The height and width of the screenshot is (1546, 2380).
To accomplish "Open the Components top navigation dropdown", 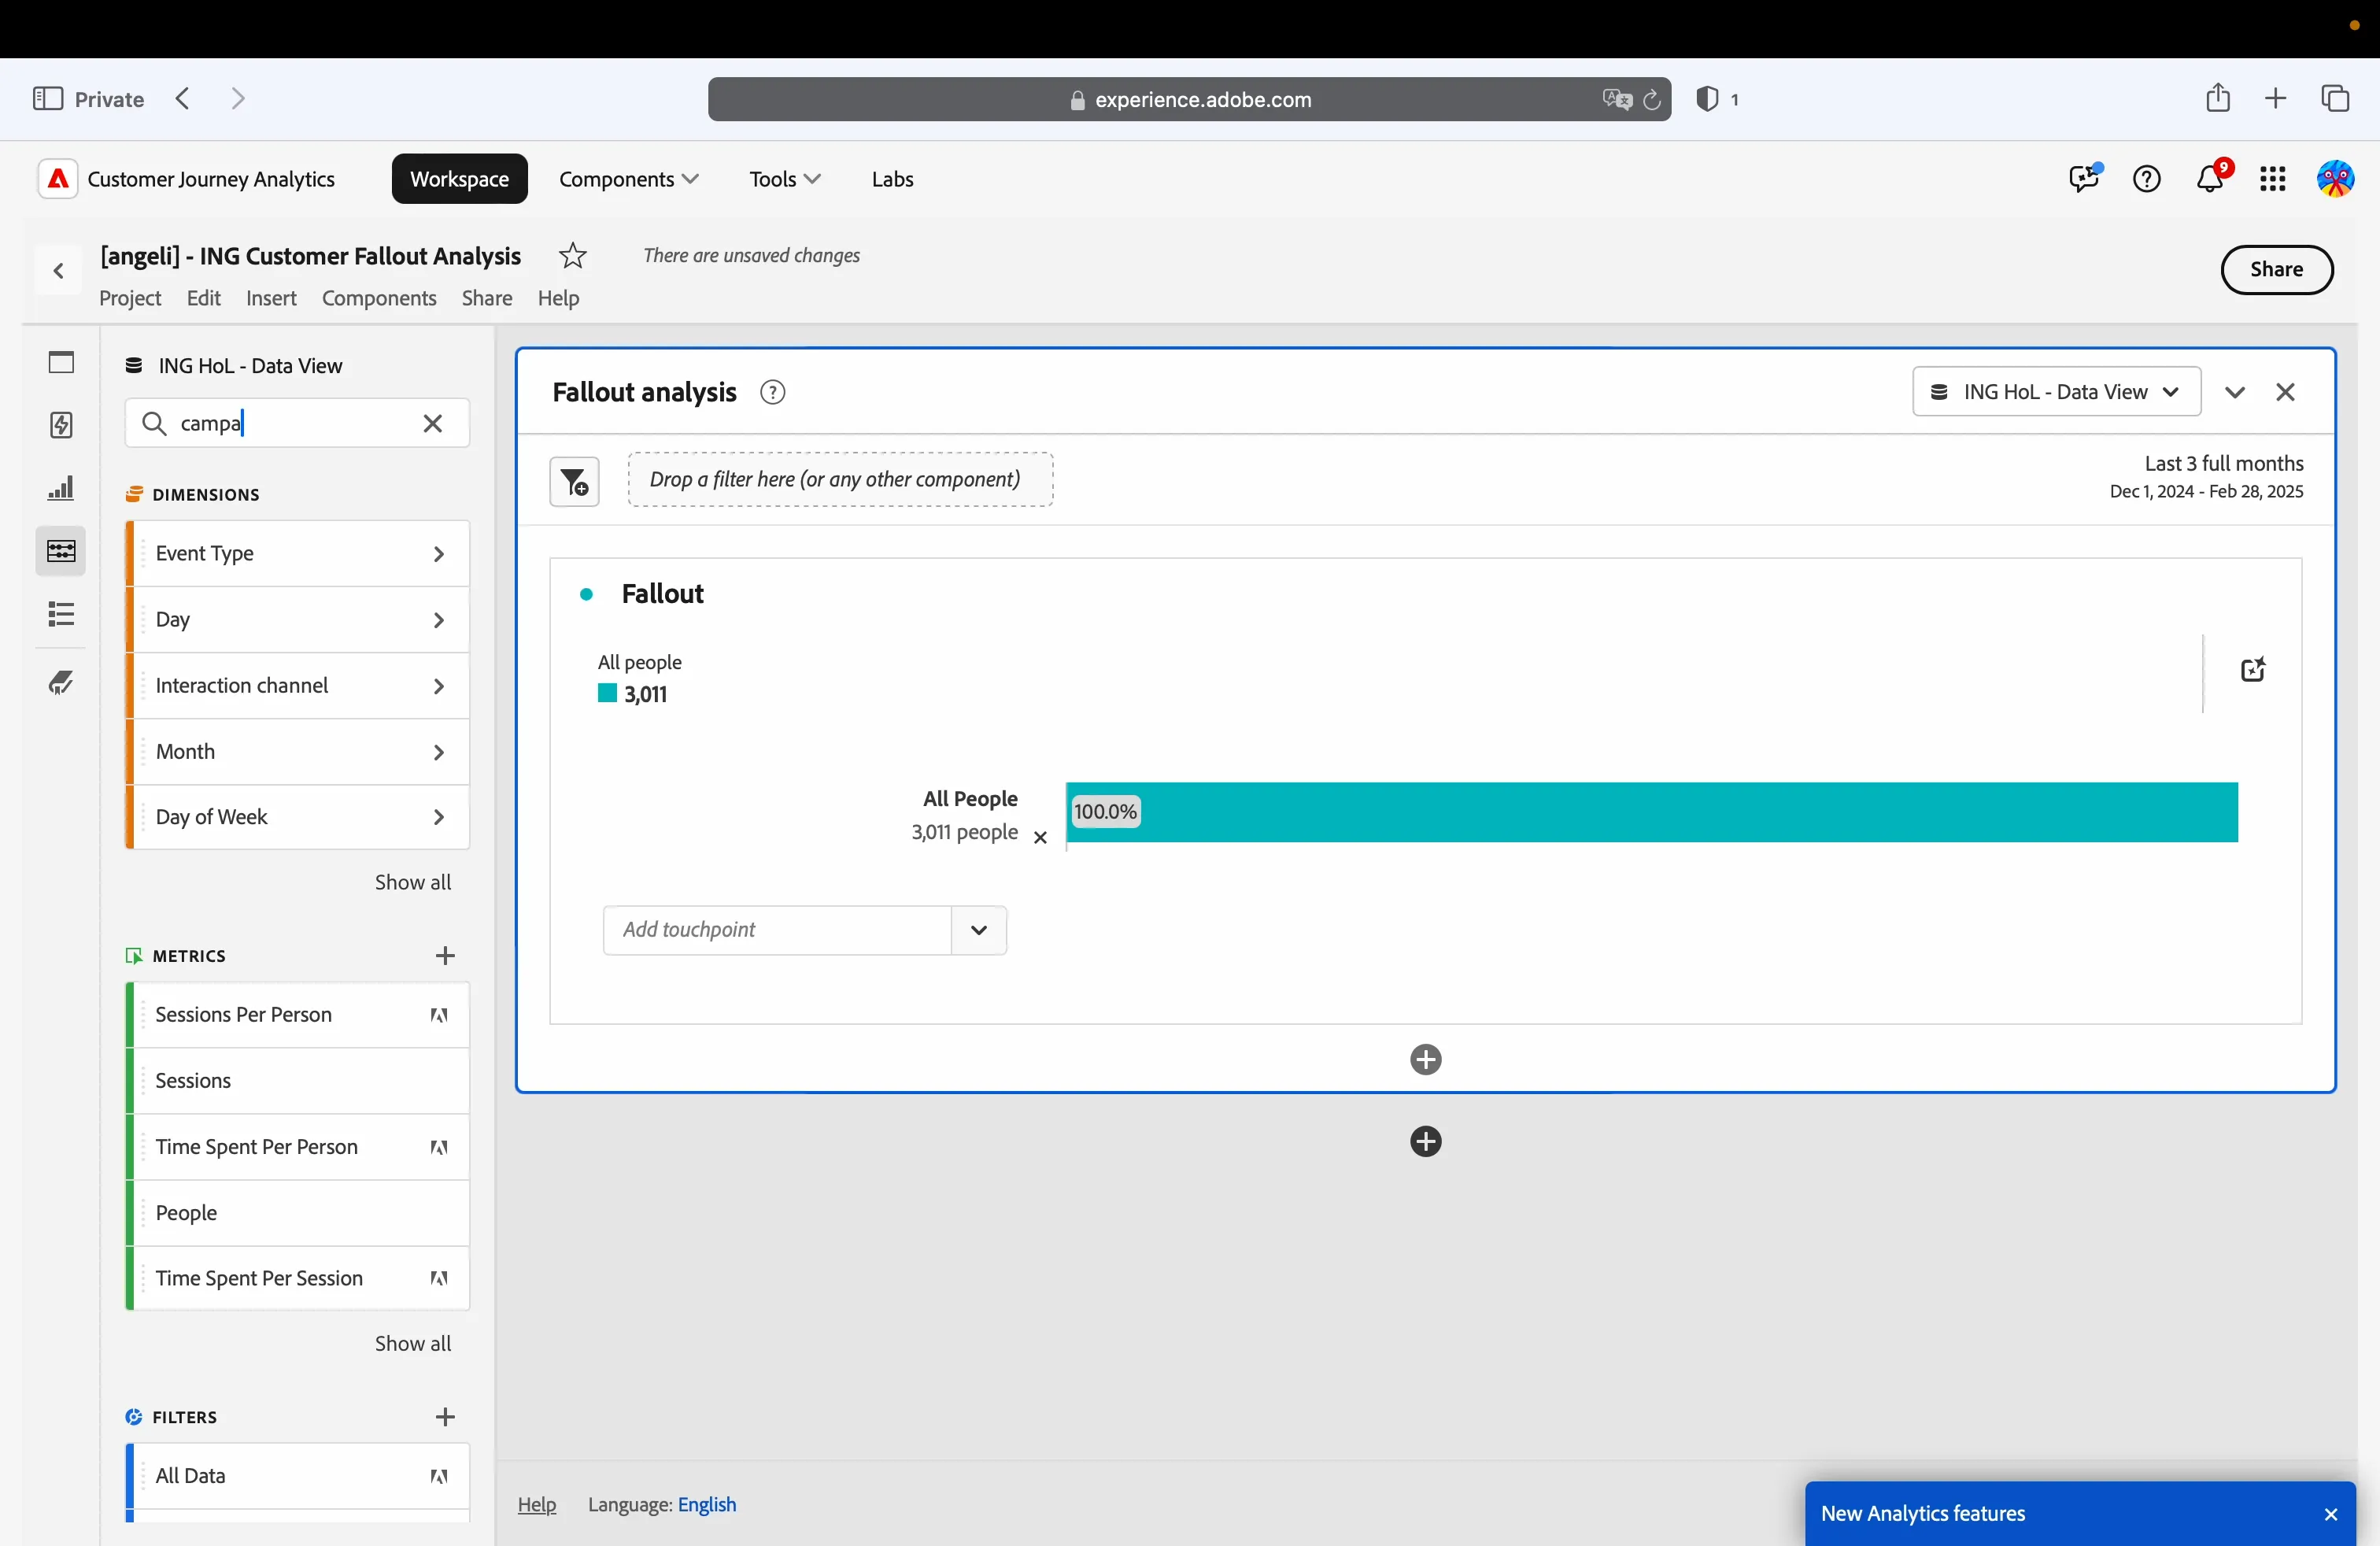I will 628,179.
